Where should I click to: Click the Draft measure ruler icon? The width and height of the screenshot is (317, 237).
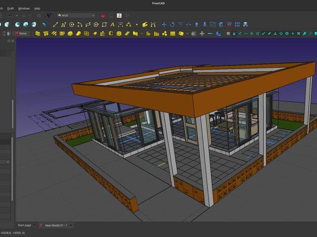point(44,24)
